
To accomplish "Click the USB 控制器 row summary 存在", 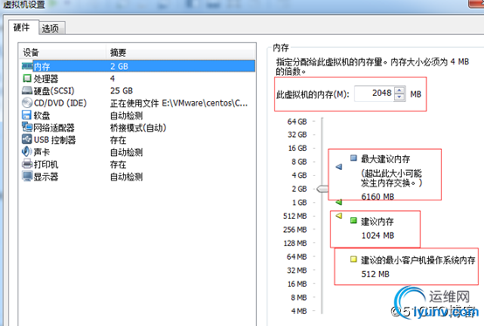I will pos(118,140).
